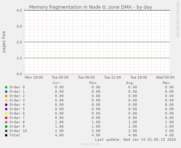Click Total min value 4.00

click(96, 135)
